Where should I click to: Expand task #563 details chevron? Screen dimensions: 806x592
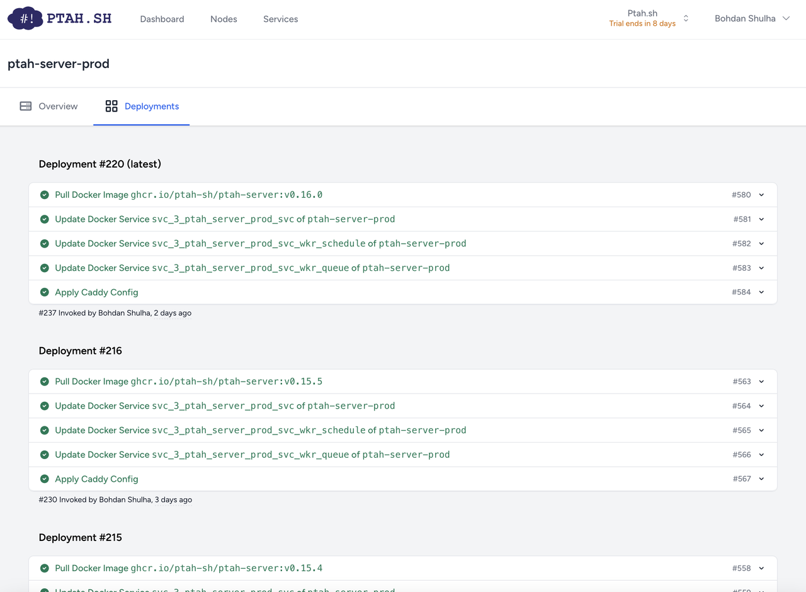point(761,382)
